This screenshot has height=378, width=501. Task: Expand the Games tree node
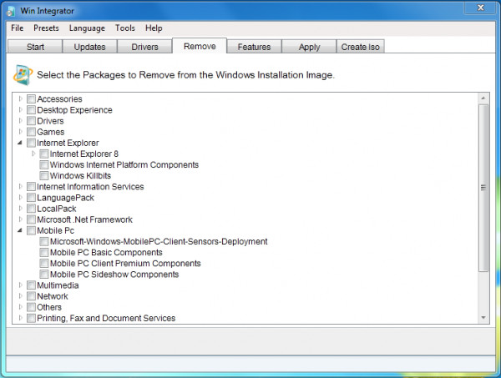coord(20,132)
